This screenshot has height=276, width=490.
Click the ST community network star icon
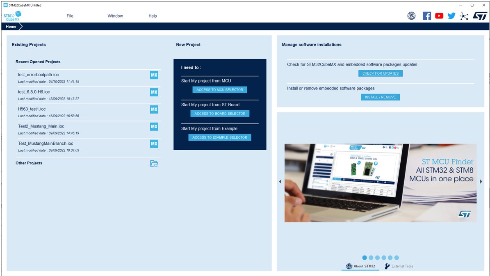(x=464, y=16)
